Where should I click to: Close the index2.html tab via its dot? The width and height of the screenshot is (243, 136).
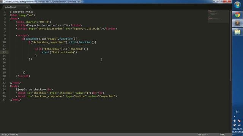(27, 7)
